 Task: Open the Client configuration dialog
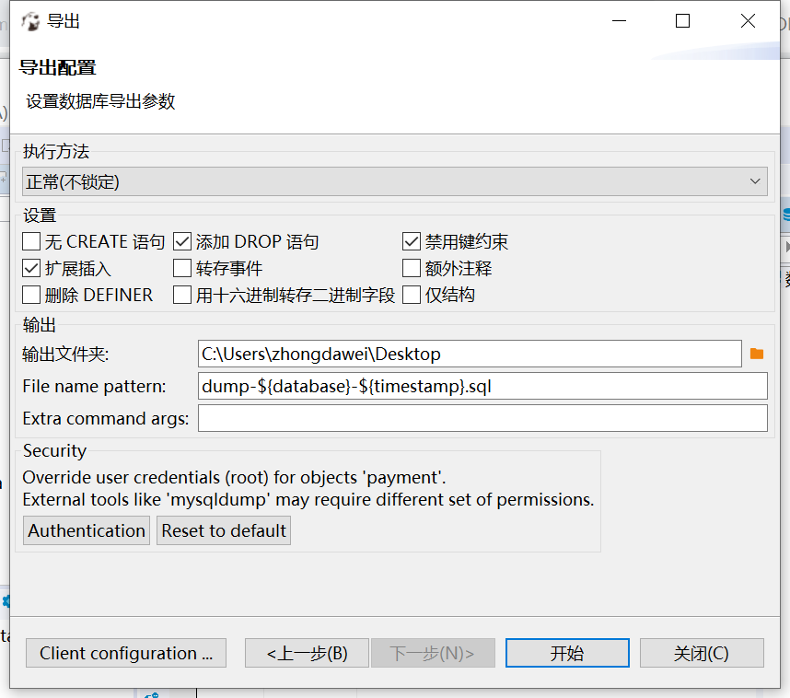pos(125,653)
